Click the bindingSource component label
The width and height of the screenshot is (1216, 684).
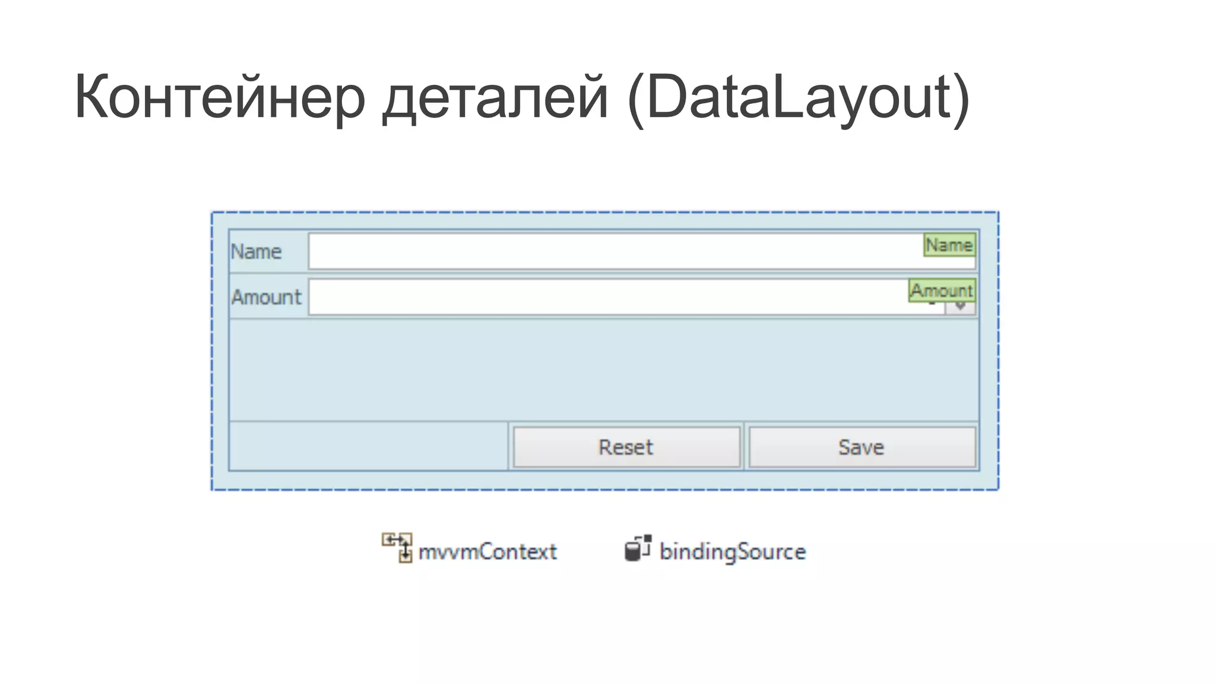(733, 552)
